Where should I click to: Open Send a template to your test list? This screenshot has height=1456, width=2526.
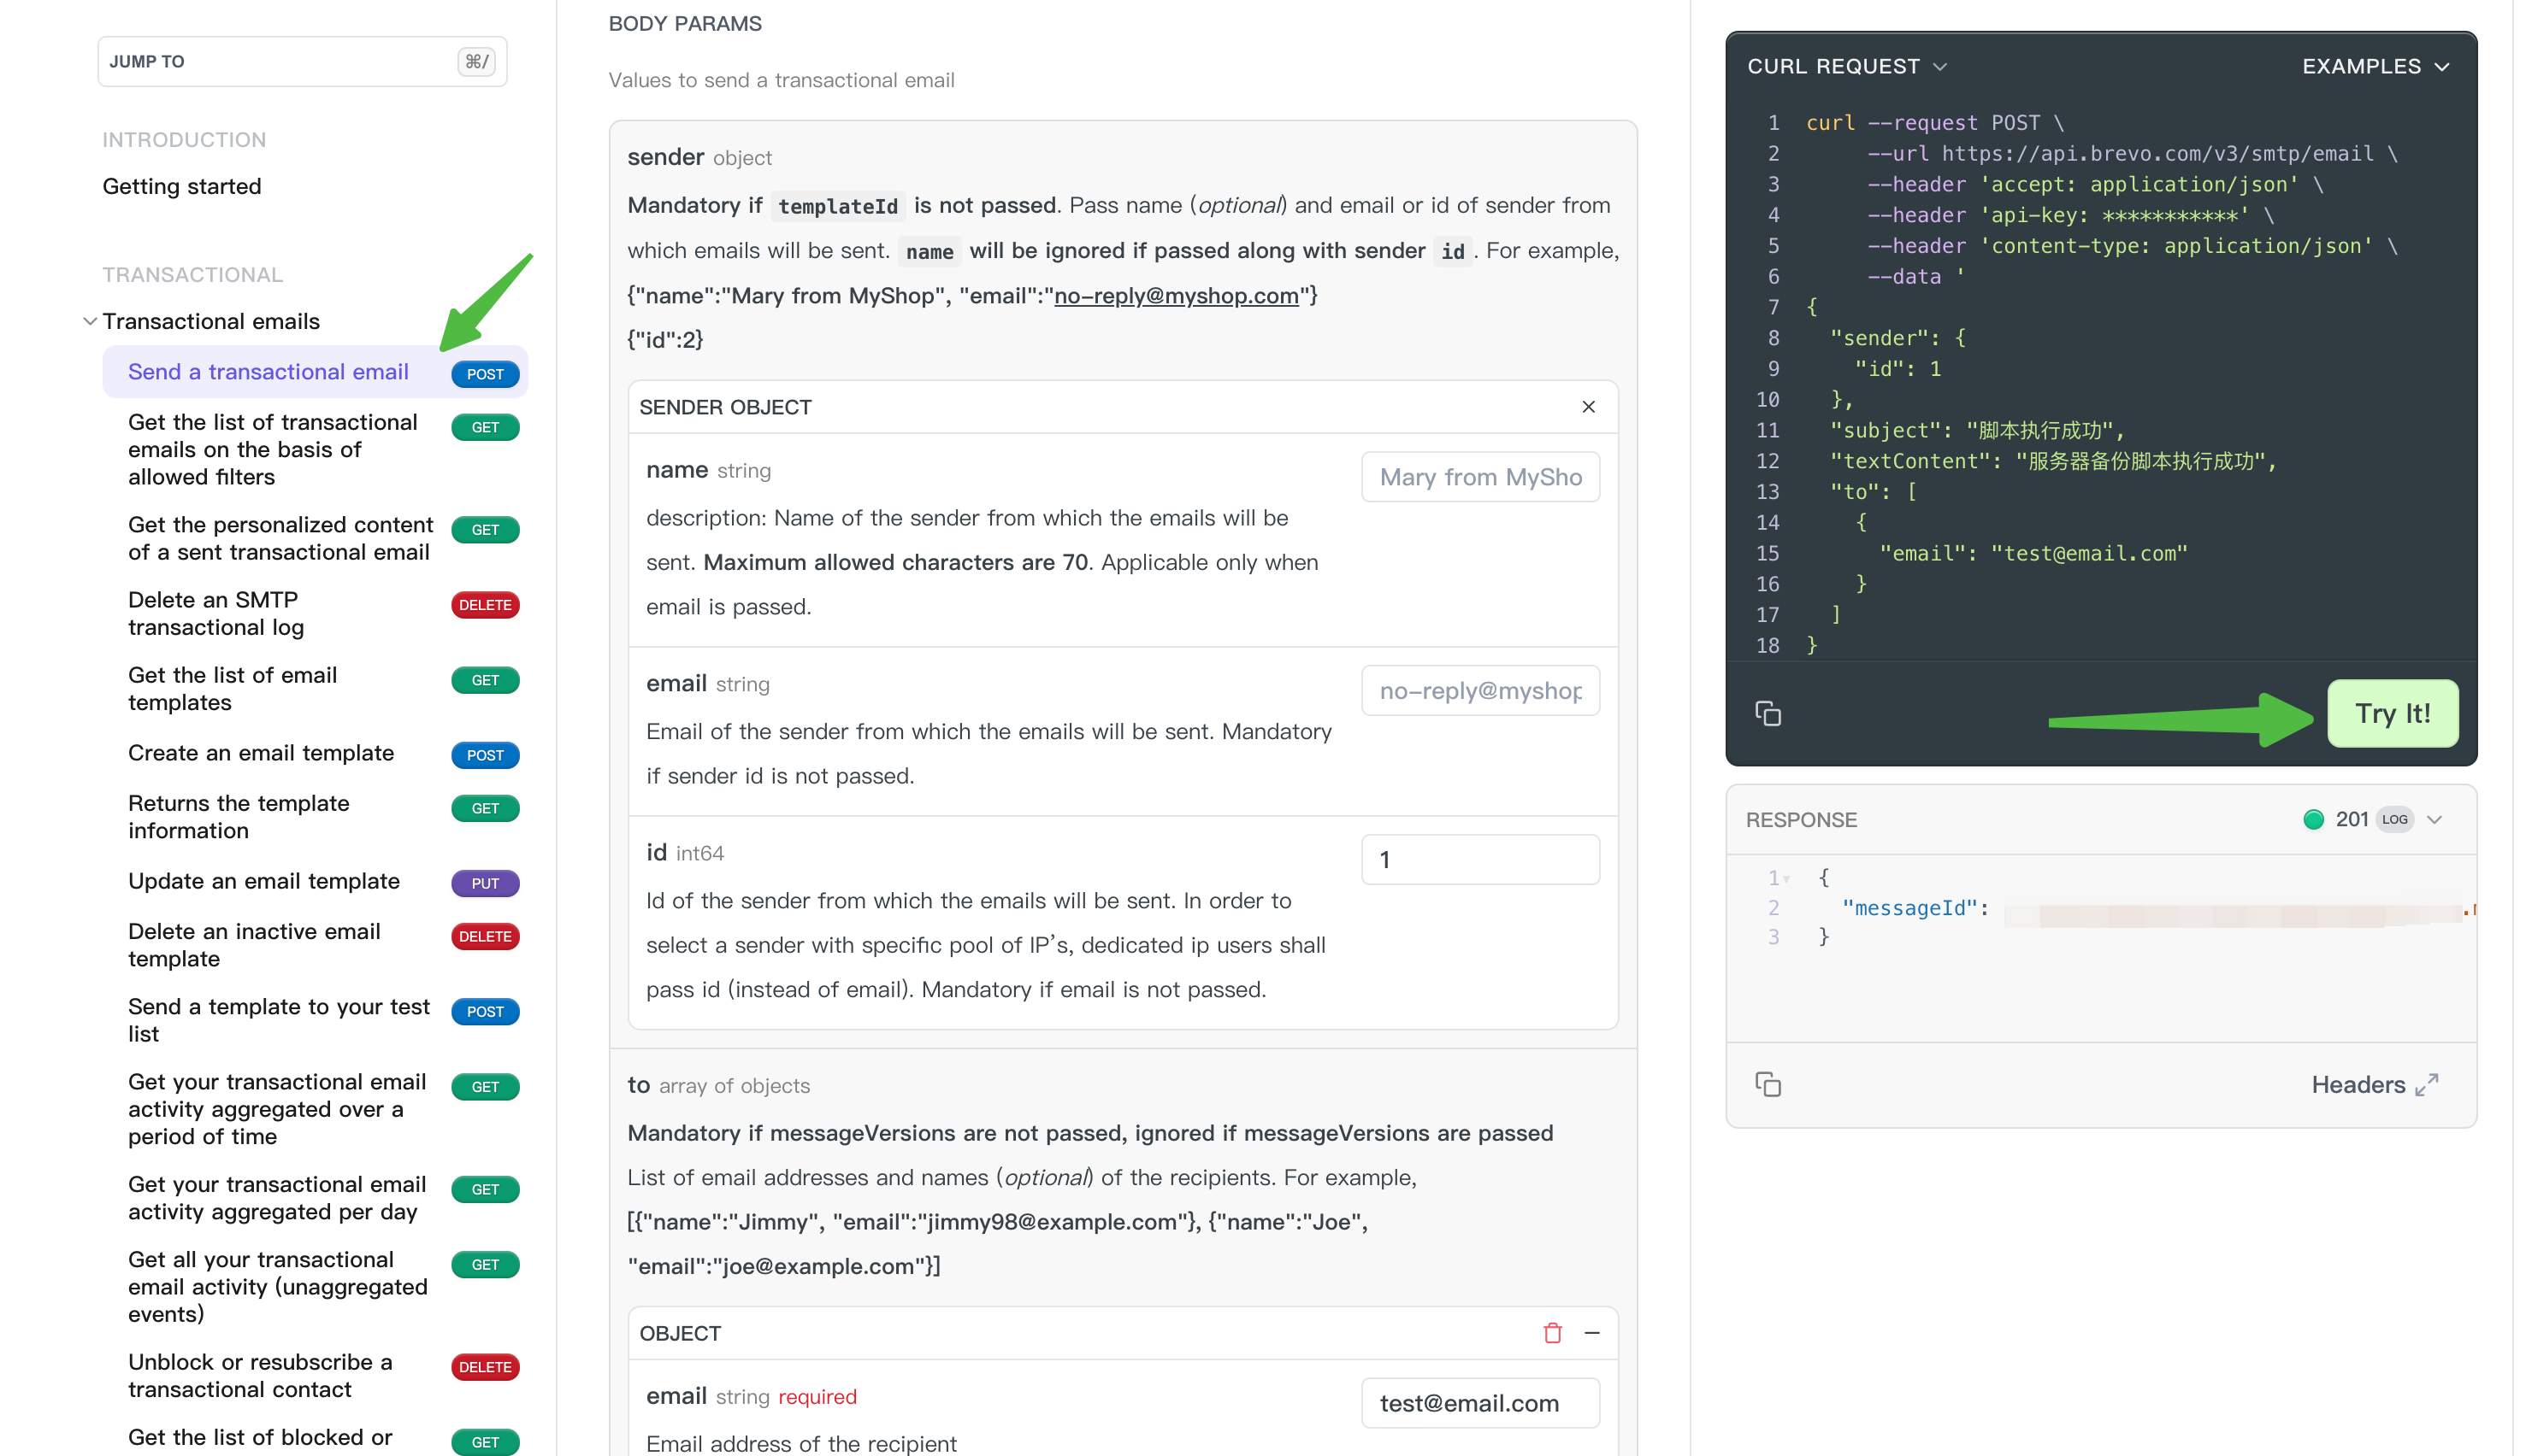(278, 1020)
